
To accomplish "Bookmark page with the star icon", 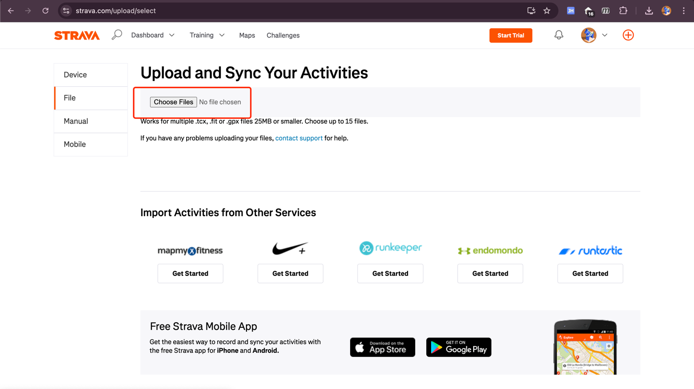I will [546, 11].
